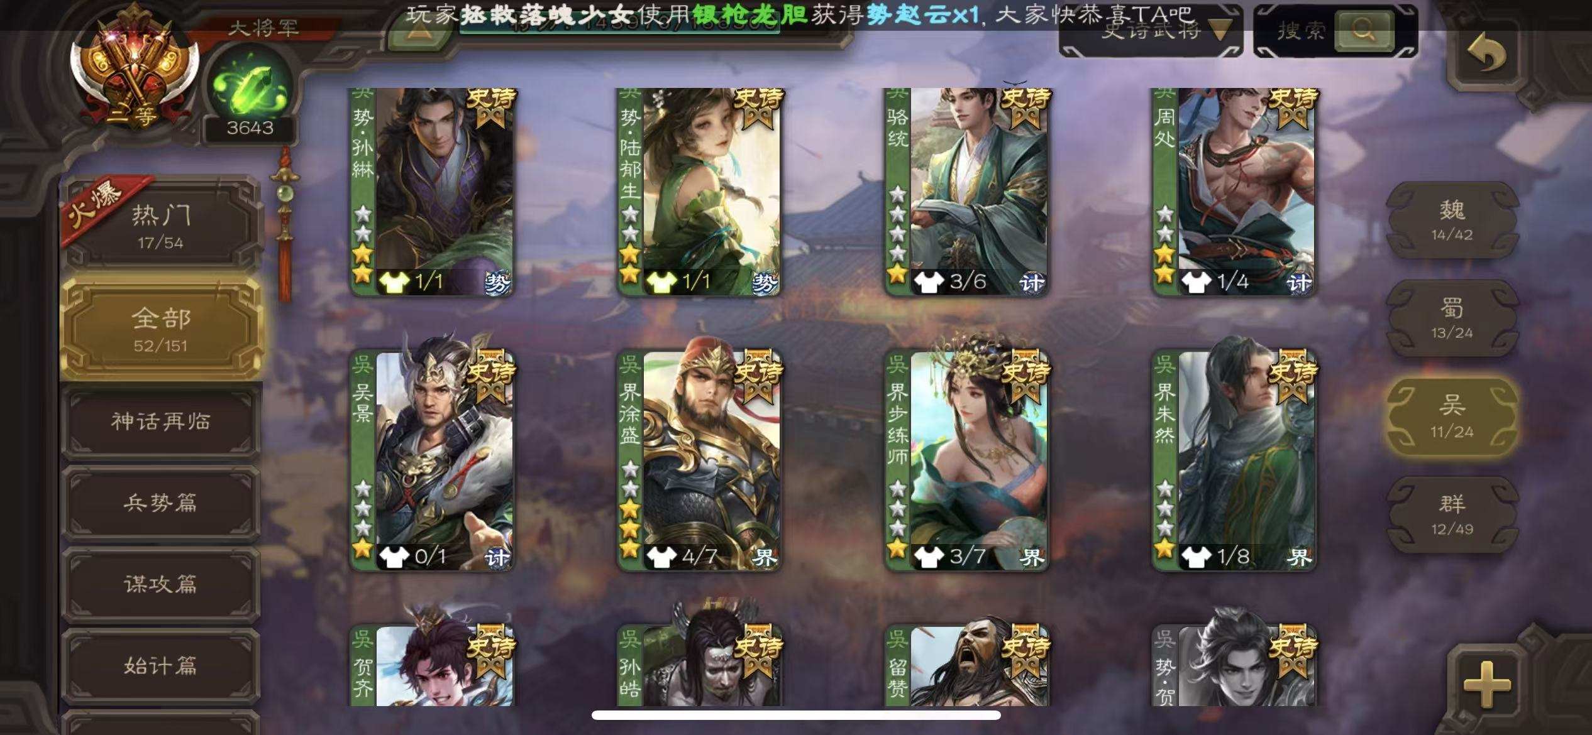Tap the 界 badge on 界步练师 card
This screenshot has width=1592, height=735.
pyautogui.click(x=1032, y=557)
